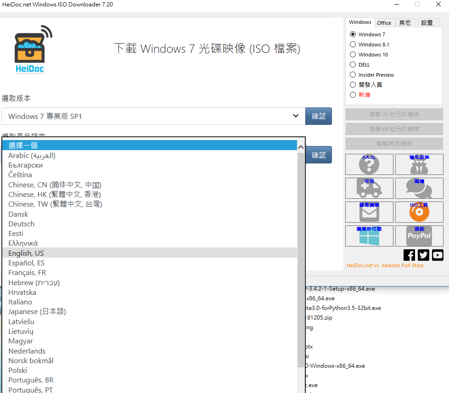Image resolution: width=449 pixels, height=393 pixels.
Task: Open the YouTube channel icon
Action: pyautogui.click(x=437, y=255)
